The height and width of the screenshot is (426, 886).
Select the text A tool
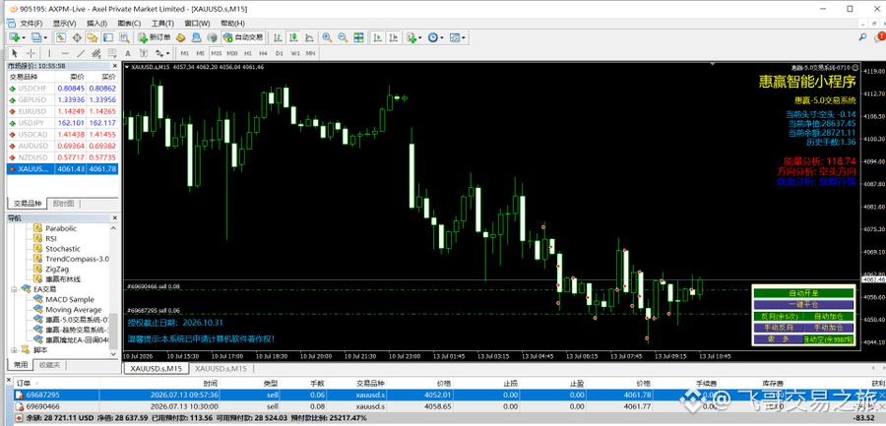128,53
